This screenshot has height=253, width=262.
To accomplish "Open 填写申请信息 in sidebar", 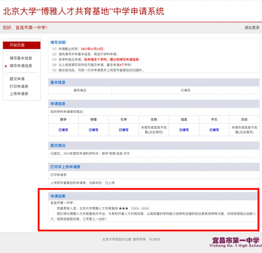I will pos(21,66).
